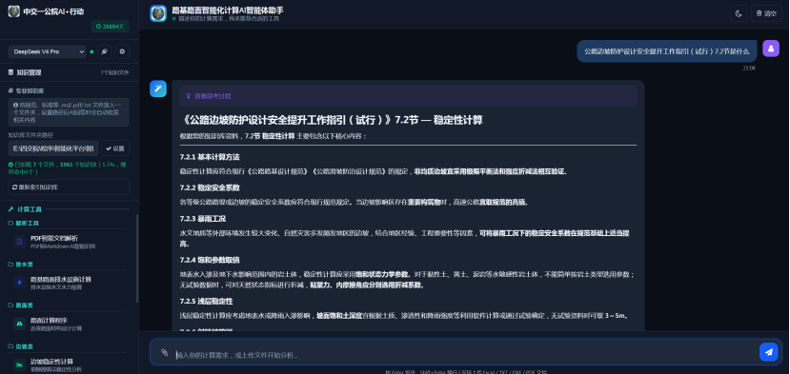Open the PDF智能文档解析 tool icon

click(20, 242)
